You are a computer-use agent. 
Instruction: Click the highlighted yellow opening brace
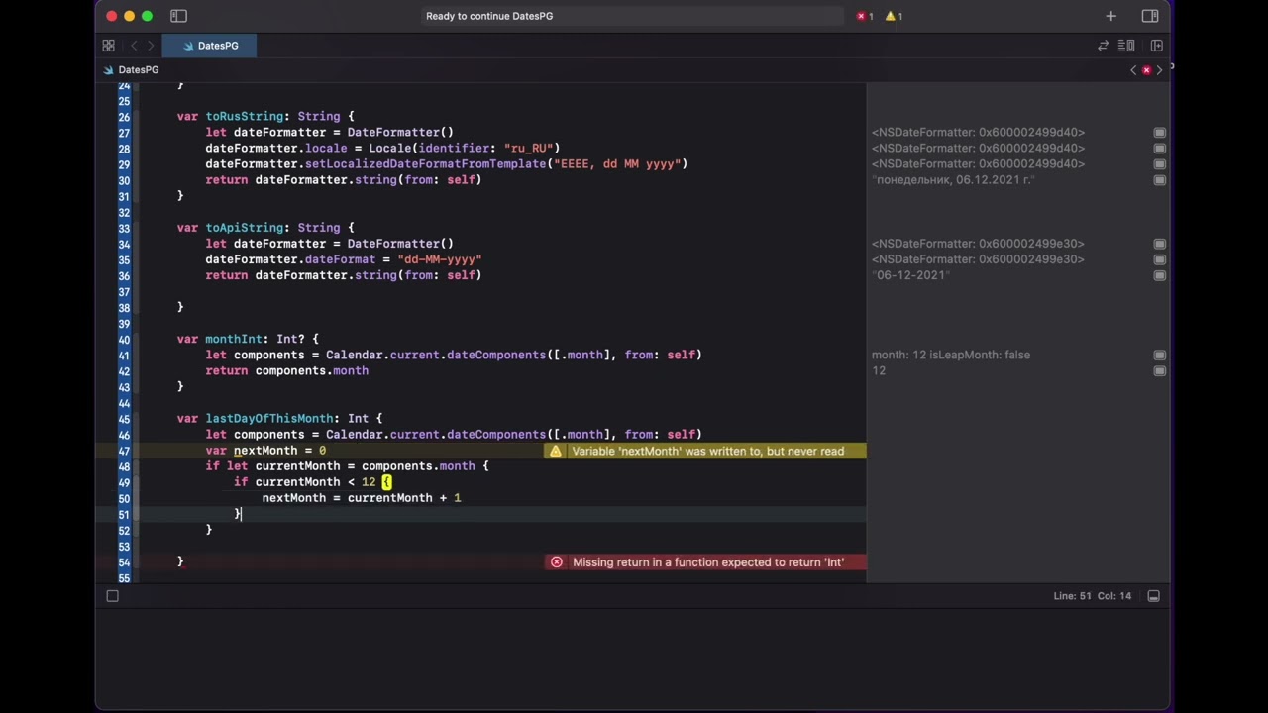tap(386, 482)
